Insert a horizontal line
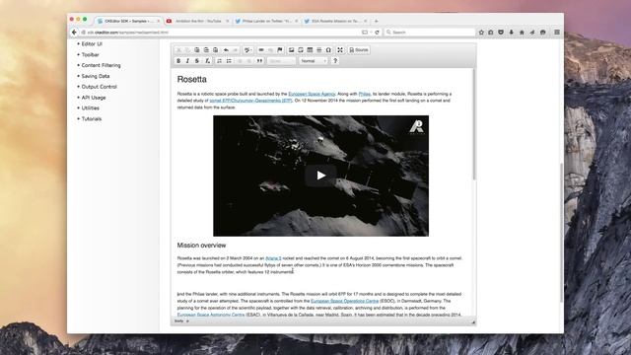 click(x=319, y=50)
